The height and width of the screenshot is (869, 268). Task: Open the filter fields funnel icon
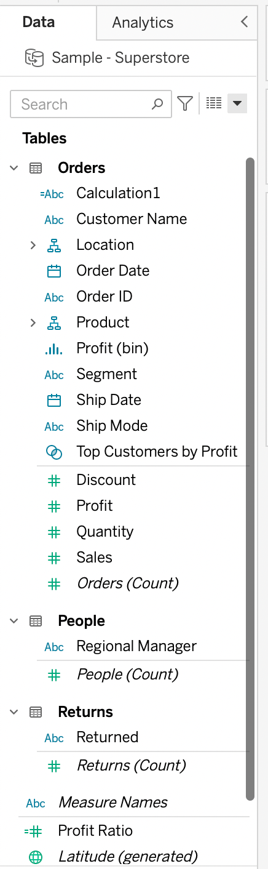click(x=185, y=103)
